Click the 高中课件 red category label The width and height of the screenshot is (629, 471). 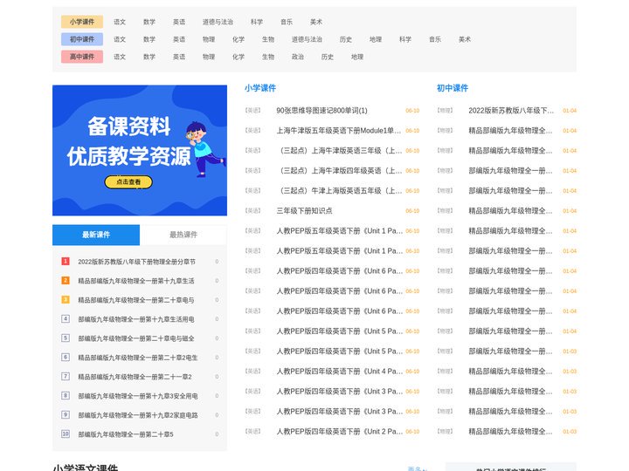(x=82, y=57)
